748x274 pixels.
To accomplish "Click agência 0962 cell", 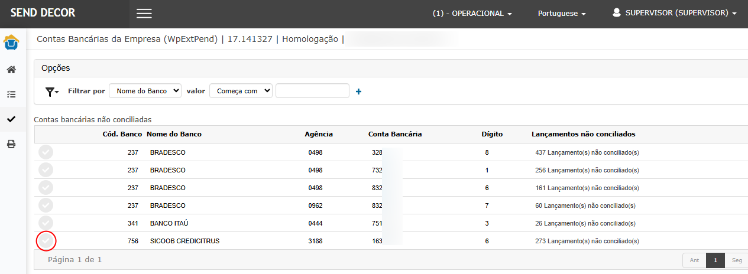I will (x=315, y=206).
